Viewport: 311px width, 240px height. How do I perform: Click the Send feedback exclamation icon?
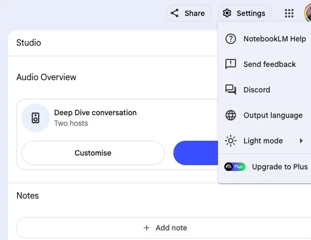click(x=231, y=64)
